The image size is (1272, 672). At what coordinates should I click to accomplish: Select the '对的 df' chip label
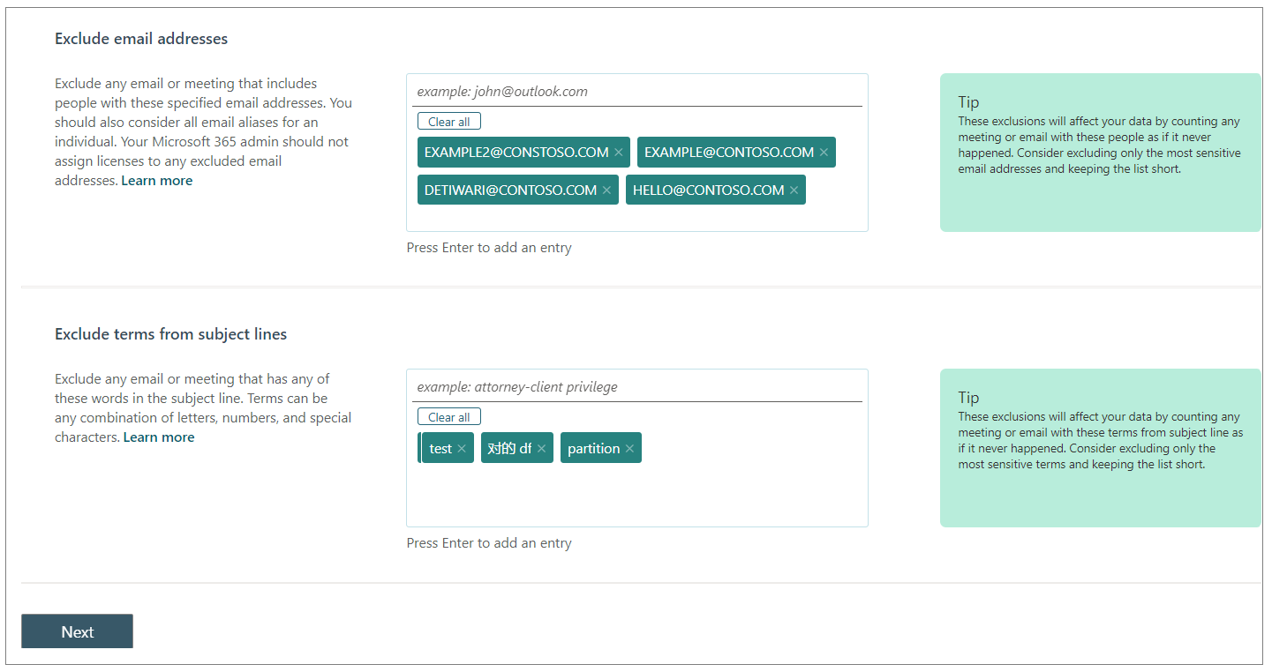[509, 449]
